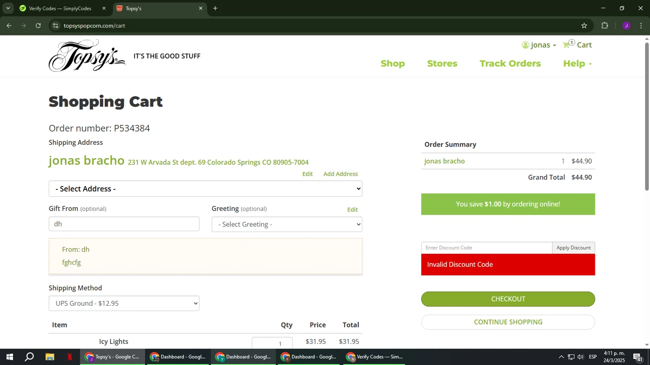Switch to Verify Codes taskbar window
650x365 pixels.
[x=375, y=357]
